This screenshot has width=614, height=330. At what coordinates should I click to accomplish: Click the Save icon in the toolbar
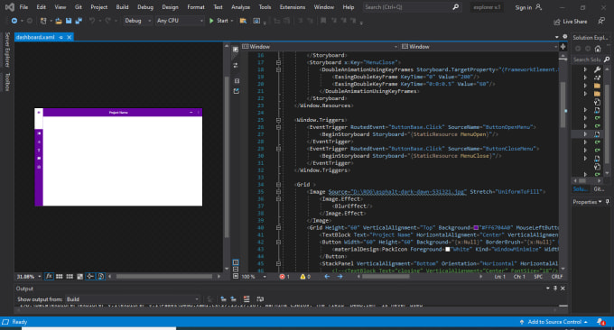pos(69,21)
